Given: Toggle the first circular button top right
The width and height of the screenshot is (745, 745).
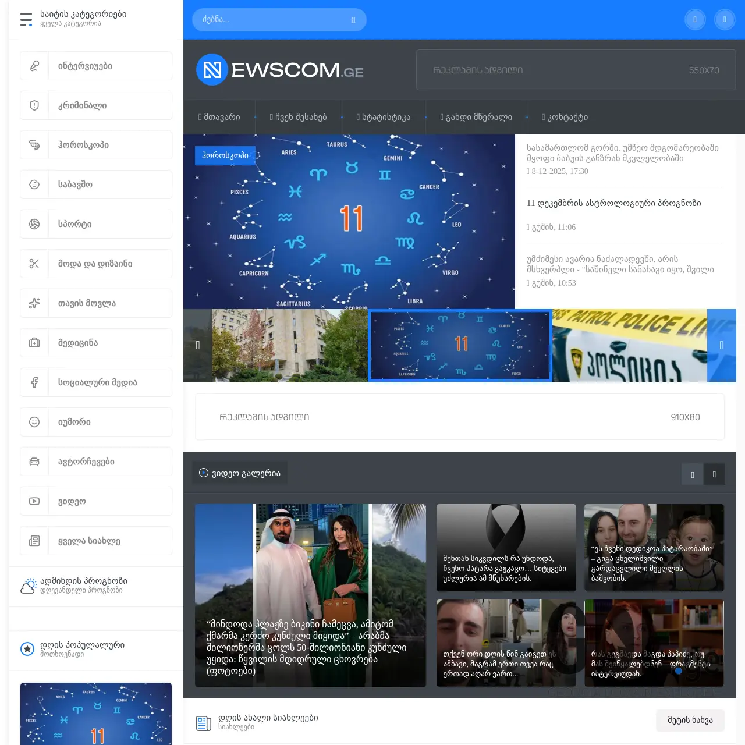Looking at the screenshot, I should [695, 19].
